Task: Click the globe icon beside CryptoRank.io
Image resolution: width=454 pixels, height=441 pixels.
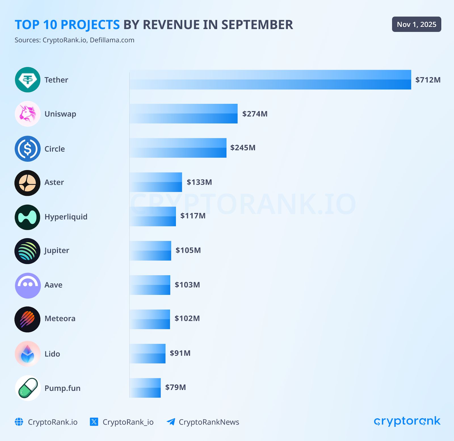Action: 19,422
